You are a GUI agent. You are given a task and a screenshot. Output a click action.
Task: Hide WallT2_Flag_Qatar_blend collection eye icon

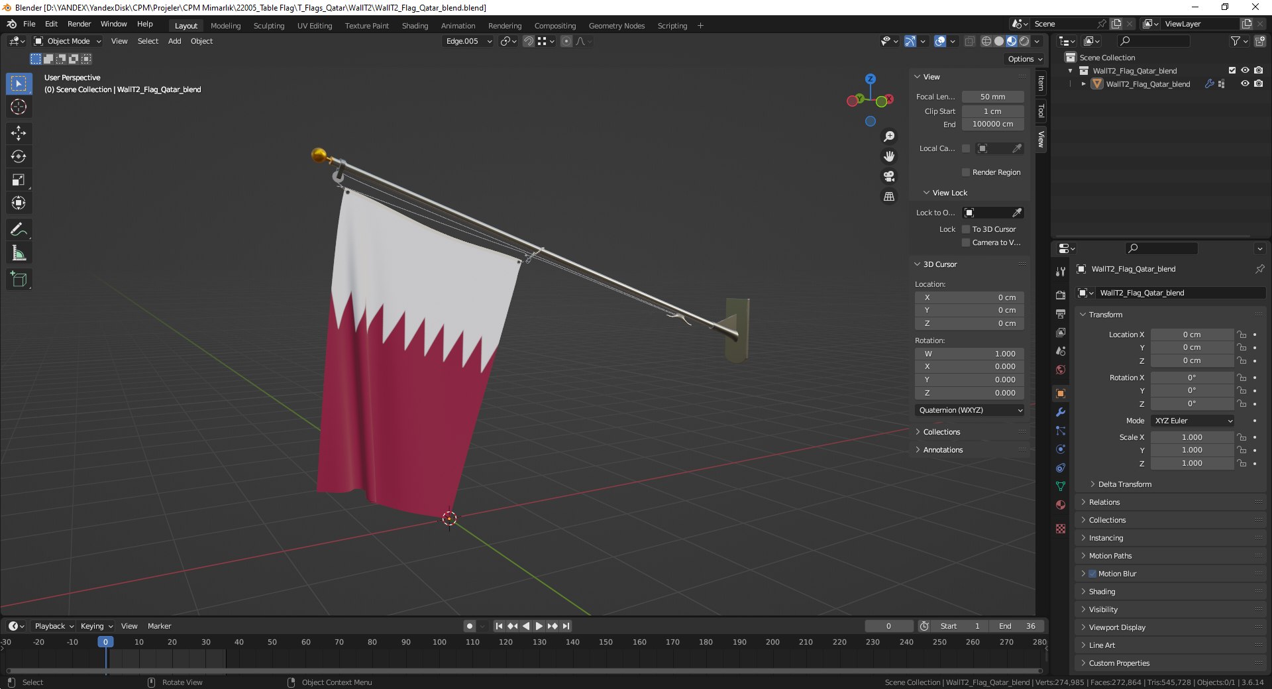coord(1245,70)
